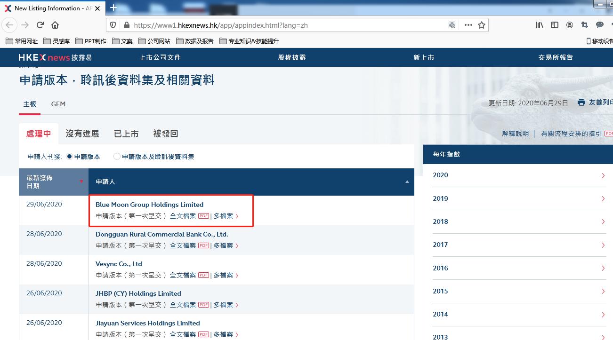The width and height of the screenshot is (613, 340).
Task: Open browser home page icon
Action: pyautogui.click(x=55, y=25)
